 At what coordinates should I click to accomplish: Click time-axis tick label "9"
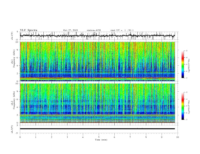[x=162, y=137]
